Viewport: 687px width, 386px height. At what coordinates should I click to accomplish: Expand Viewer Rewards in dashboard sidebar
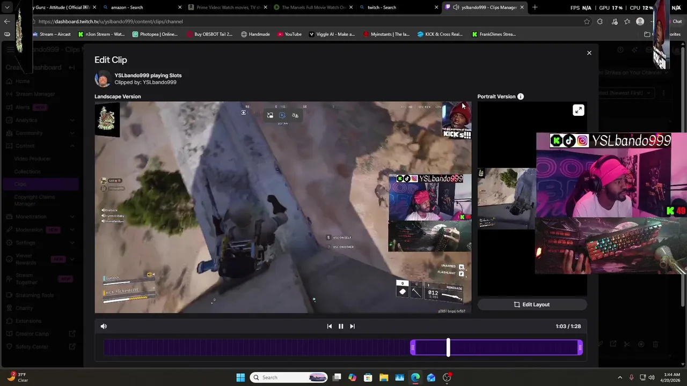72,259
